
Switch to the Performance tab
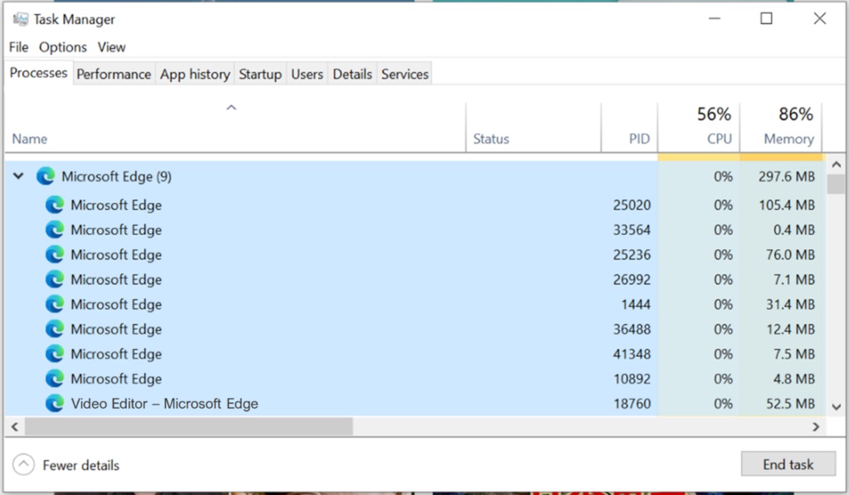114,74
